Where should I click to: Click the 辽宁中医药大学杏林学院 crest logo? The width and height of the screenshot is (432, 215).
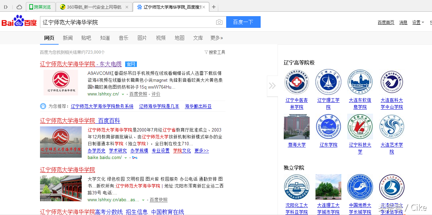(297, 82)
